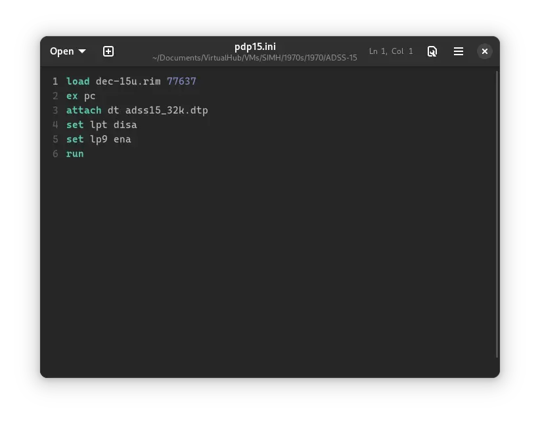This screenshot has height=422, width=540.
Task: Click on 'adss15_32k.dtp' filename text
Action: pyautogui.click(x=166, y=110)
